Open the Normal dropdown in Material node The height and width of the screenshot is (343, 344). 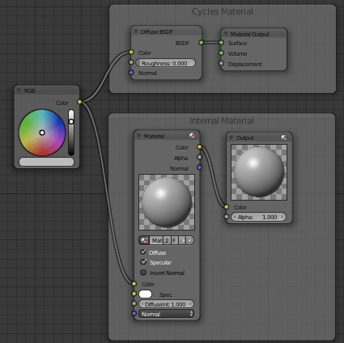pyautogui.click(x=166, y=314)
